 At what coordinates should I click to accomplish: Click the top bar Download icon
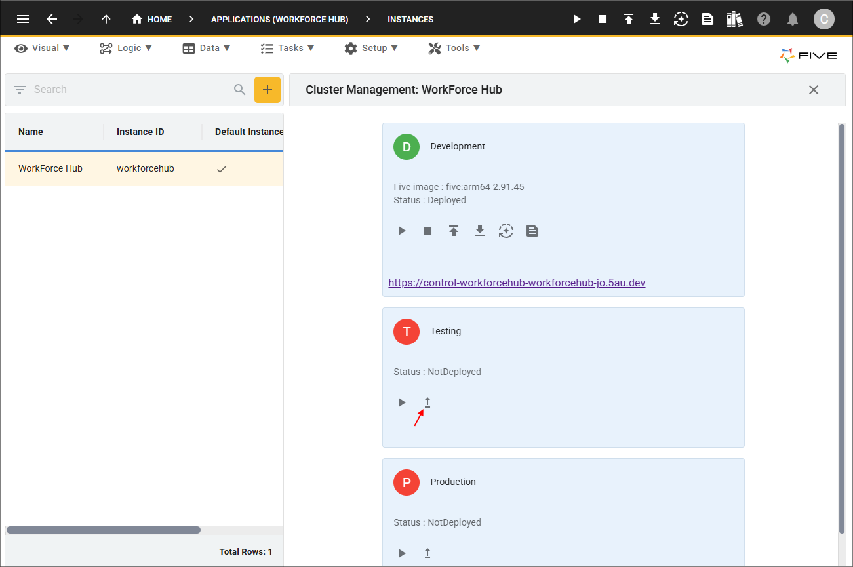coord(655,19)
